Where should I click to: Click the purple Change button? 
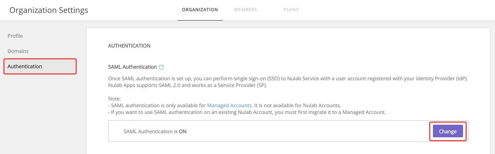(448, 131)
